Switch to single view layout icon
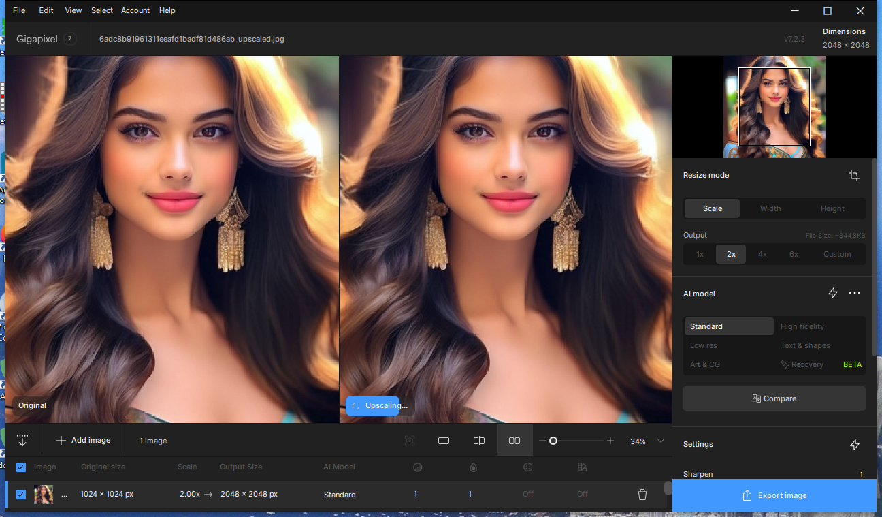Image resolution: width=882 pixels, height=517 pixels. 444,441
